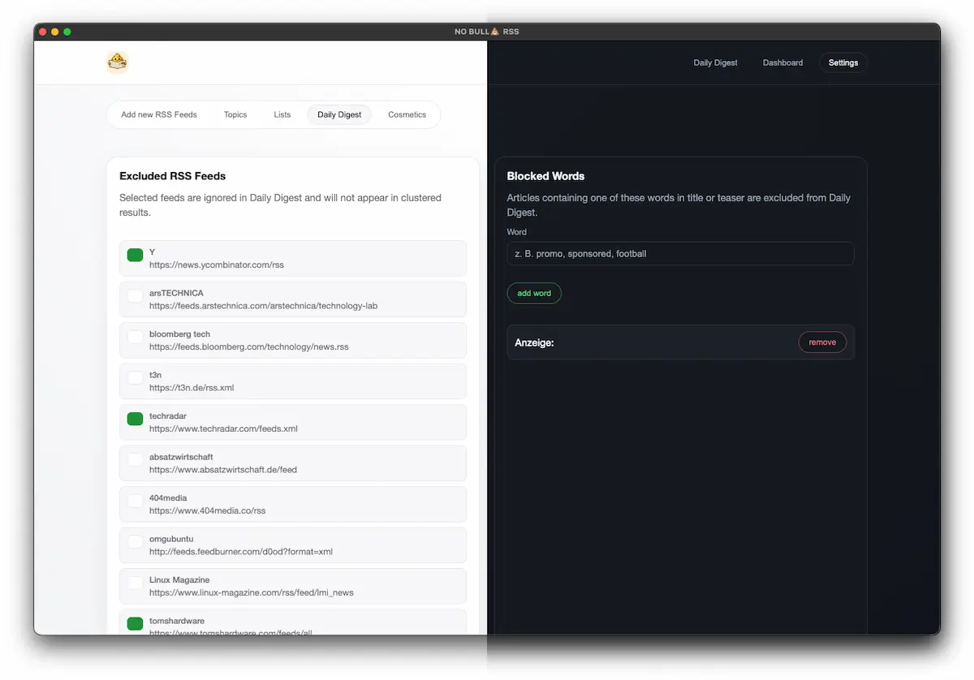Remove the blocked word Anzeige
This screenshot has width=974, height=680.
point(821,342)
